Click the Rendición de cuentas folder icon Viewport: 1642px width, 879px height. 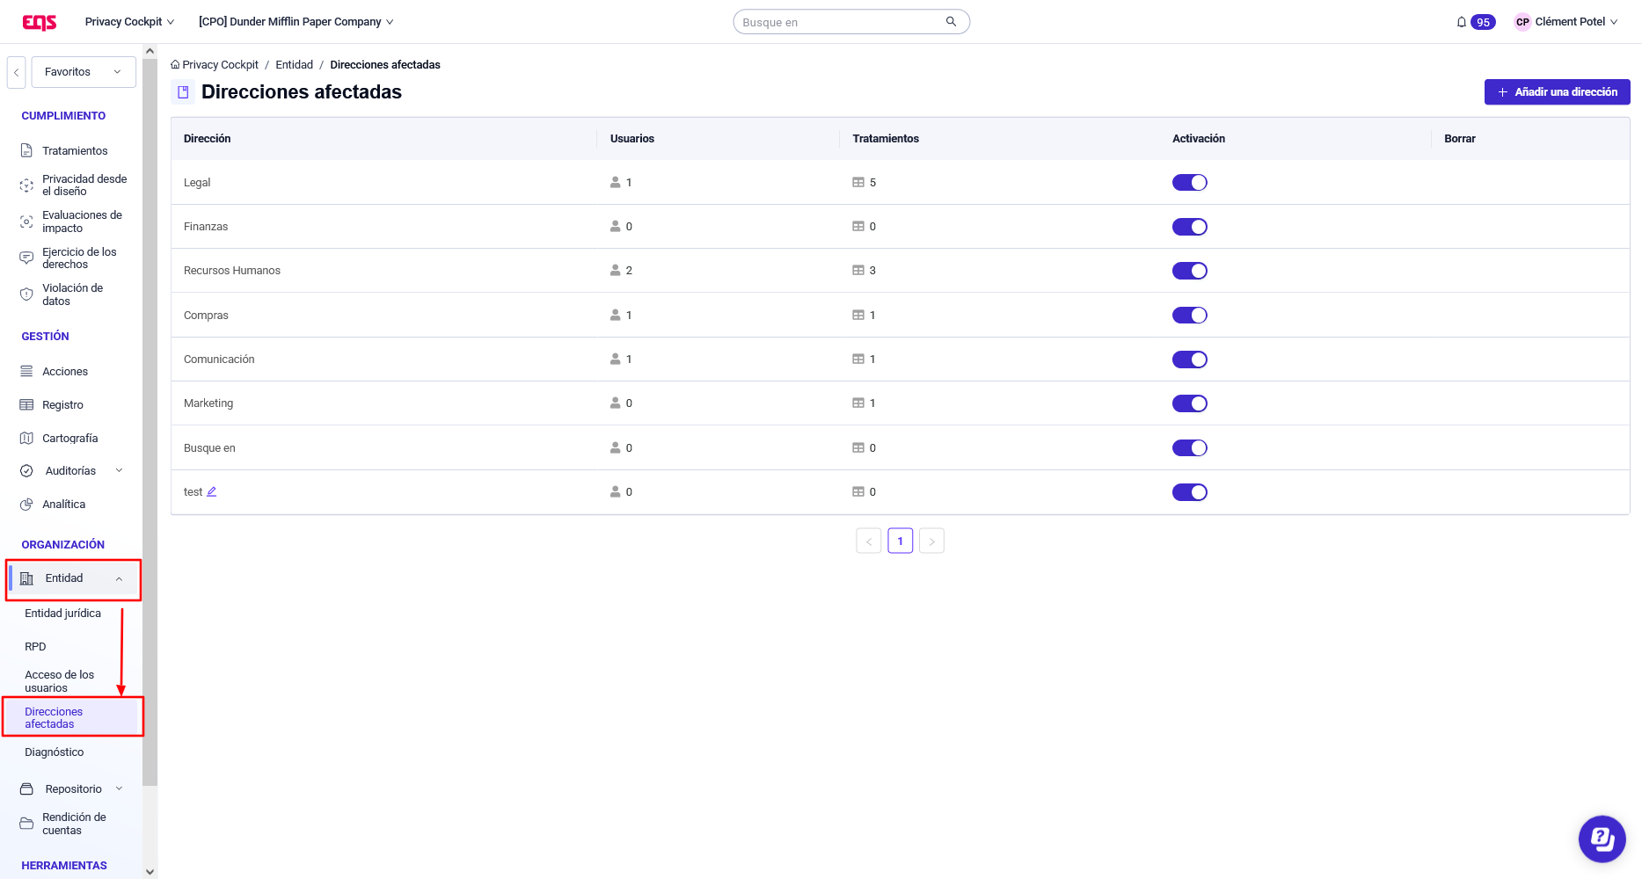pos(26,824)
